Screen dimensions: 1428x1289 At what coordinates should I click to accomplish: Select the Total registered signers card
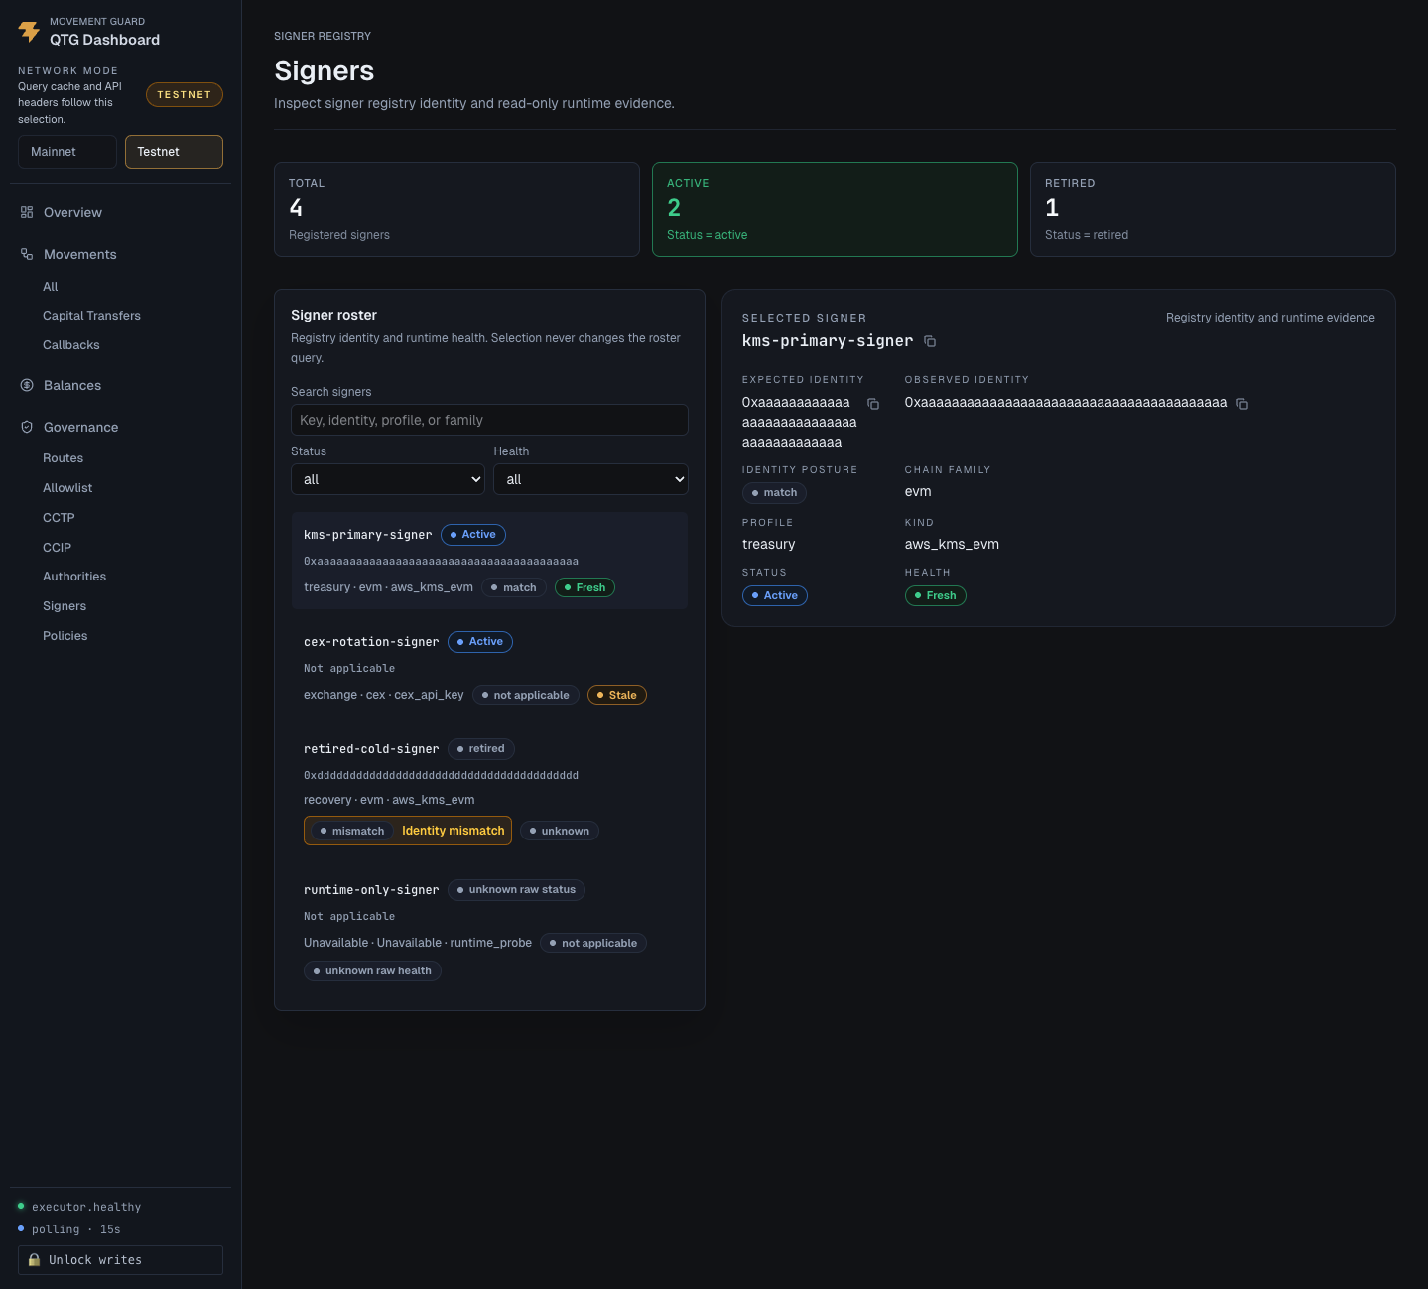456,209
